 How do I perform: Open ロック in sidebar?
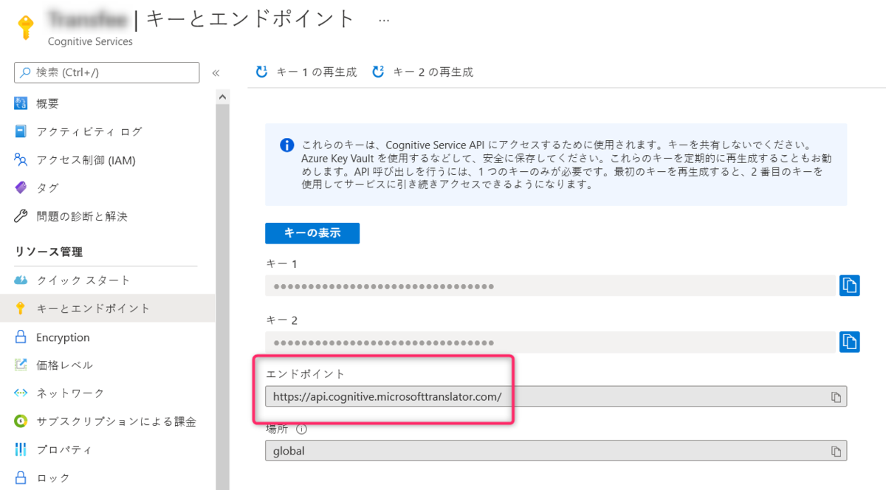point(53,477)
